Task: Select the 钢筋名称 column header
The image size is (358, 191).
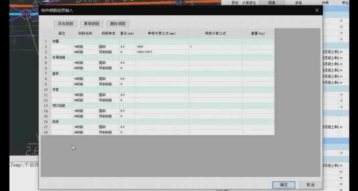Action: pyautogui.click(x=85, y=34)
